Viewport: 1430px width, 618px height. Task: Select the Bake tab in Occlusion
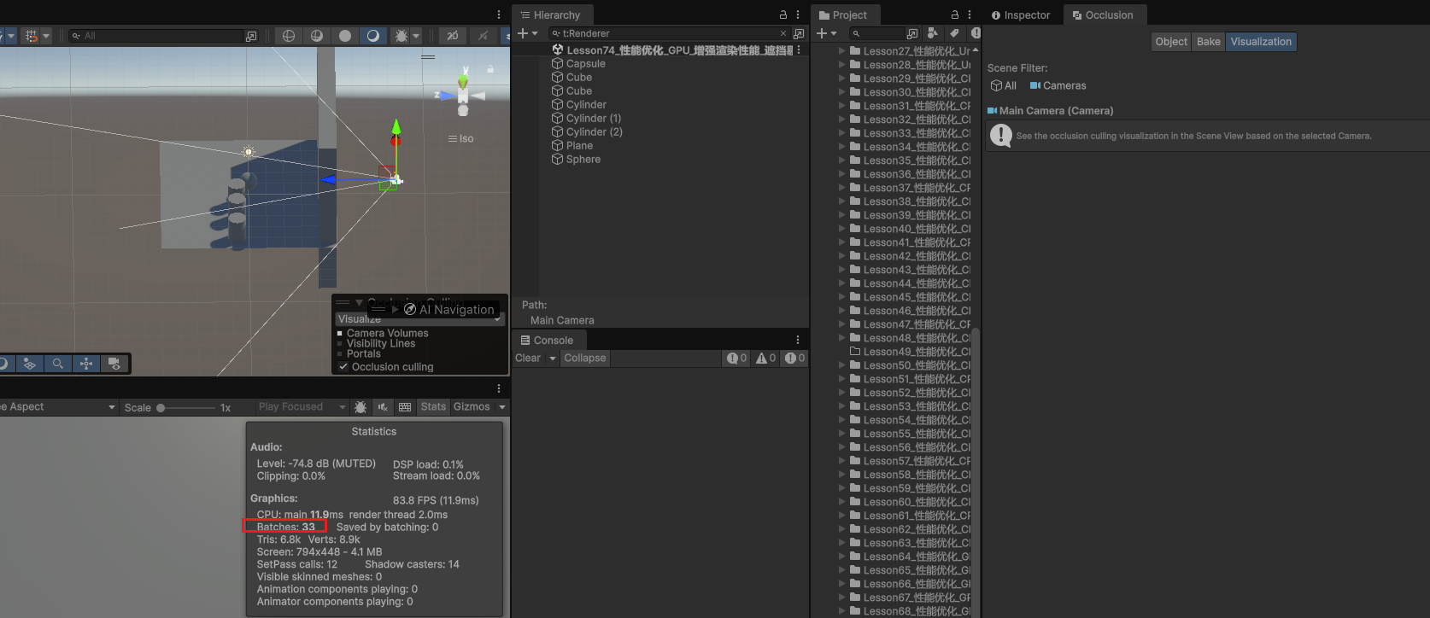point(1208,42)
